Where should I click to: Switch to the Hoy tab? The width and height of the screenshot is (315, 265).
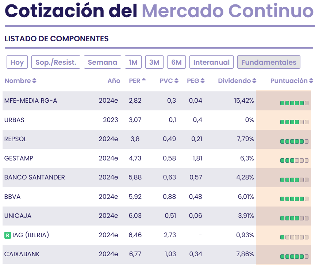pos(17,62)
